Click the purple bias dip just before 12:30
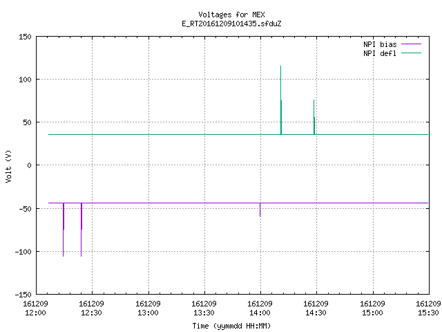This screenshot has width=442, height=332. (81, 230)
